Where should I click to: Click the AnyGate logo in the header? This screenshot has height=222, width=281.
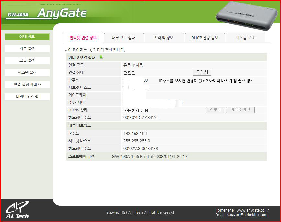[62, 13]
